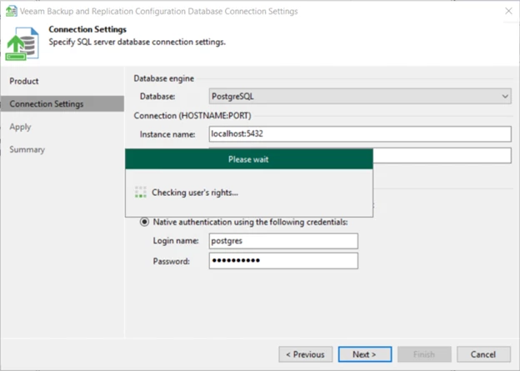This screenshot has height=371, width=520.
Task: Click the bold "Connection Settings" header title
Action: [87, 29]
